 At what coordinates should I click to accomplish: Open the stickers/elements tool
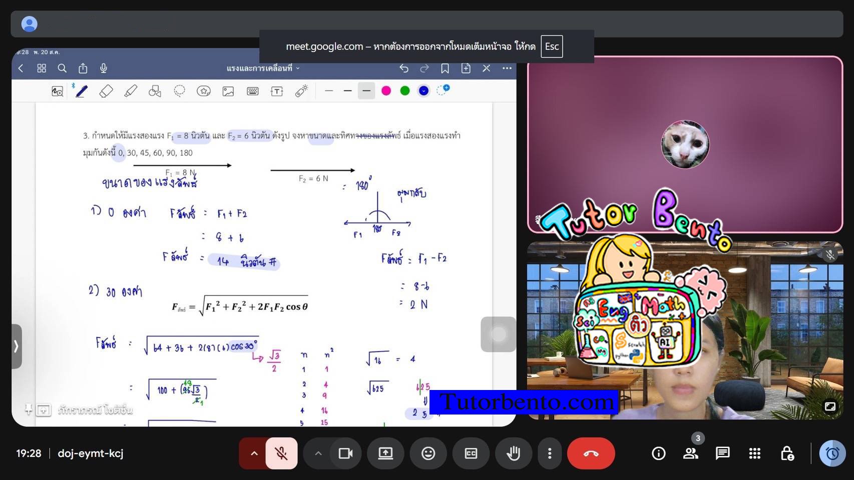(x=203, y=91)
